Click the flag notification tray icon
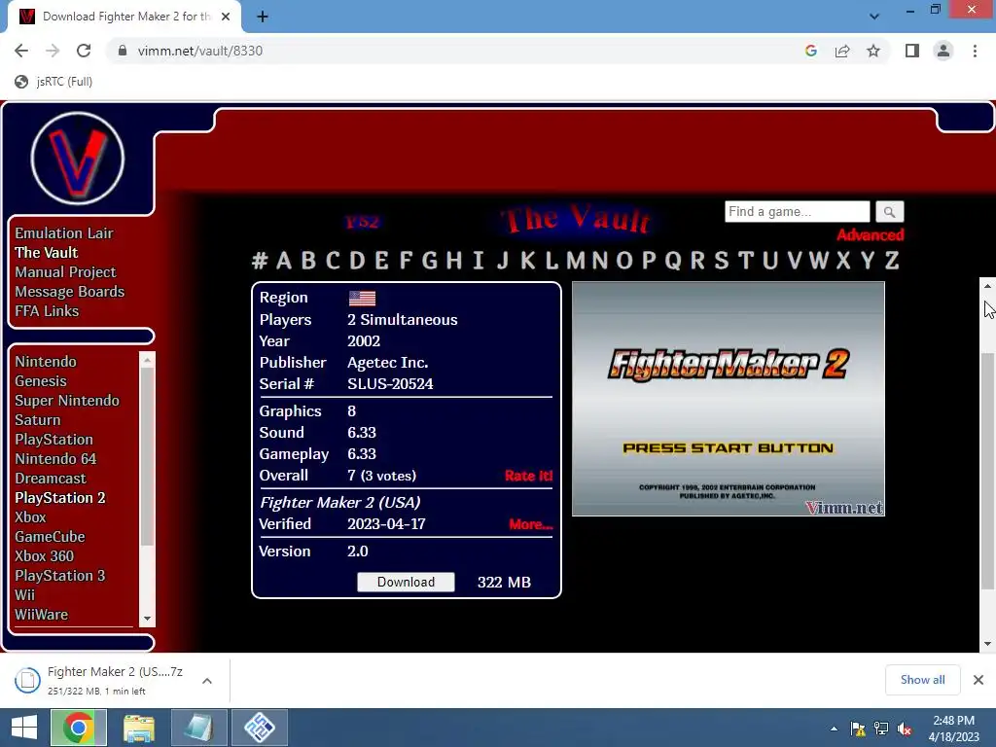This screenshot has height=747, width=996. coord(858,729)
